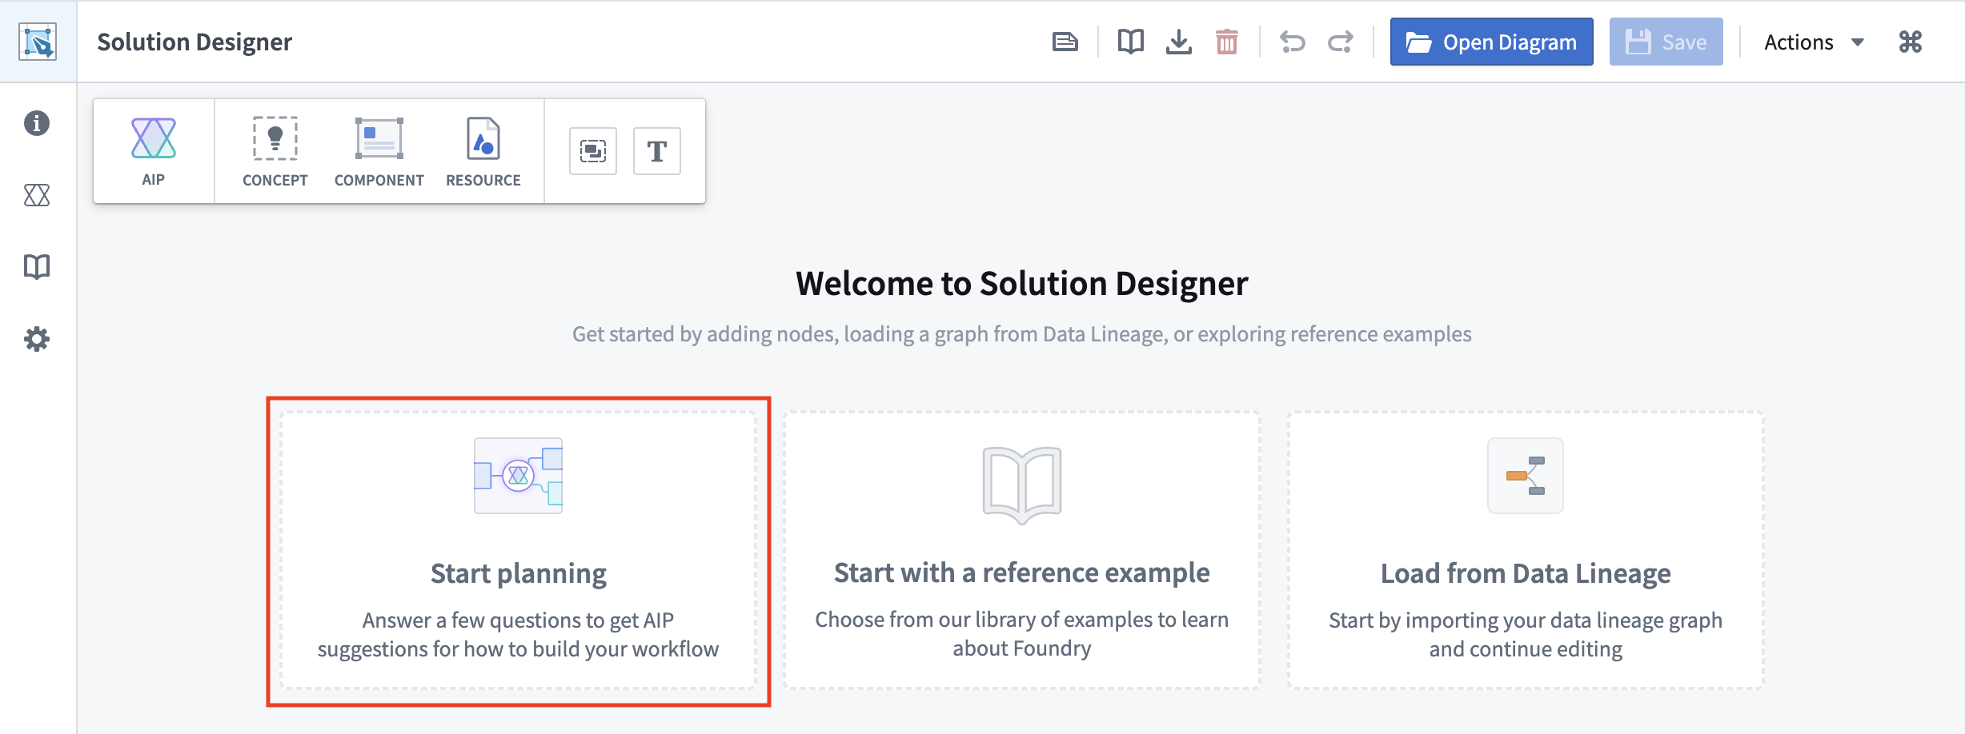Open the AIP panel in left sidebar
The width and height of the screenshot is (1965, 734).
coord(37,195)
